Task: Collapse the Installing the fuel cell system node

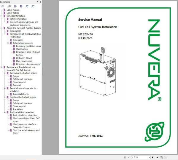Action: click(x=5, y=97)
